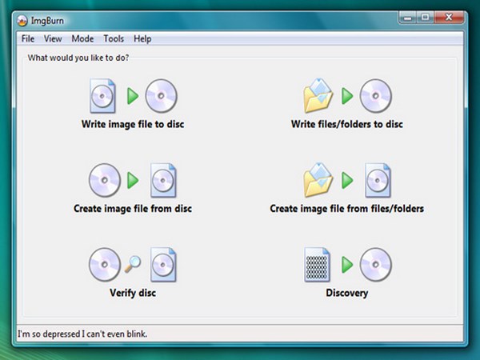Click the image file icon above 'Write image file to disc'

[x=104, y=96]
